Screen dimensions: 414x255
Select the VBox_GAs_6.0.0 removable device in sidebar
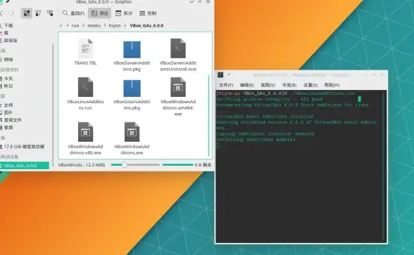24,166
